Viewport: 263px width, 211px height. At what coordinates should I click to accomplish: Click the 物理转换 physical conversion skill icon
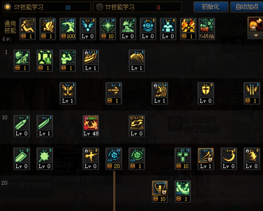pos(207,29)
